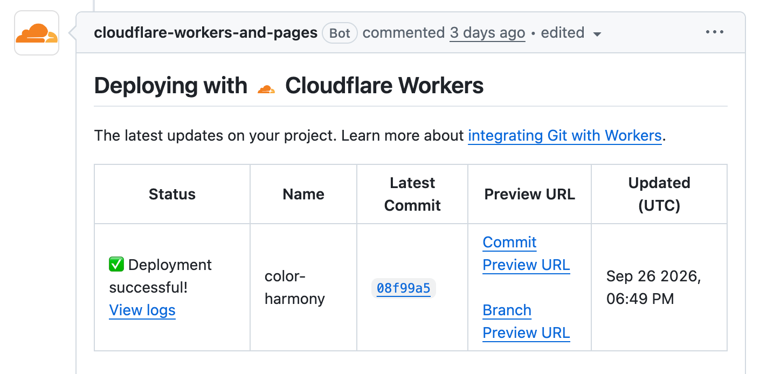Image resolution: width=760 pixels, height=374 pixels.
Task: Click the 'Deploying with Cloudflare Workers' heading
Action: (289, 86)
